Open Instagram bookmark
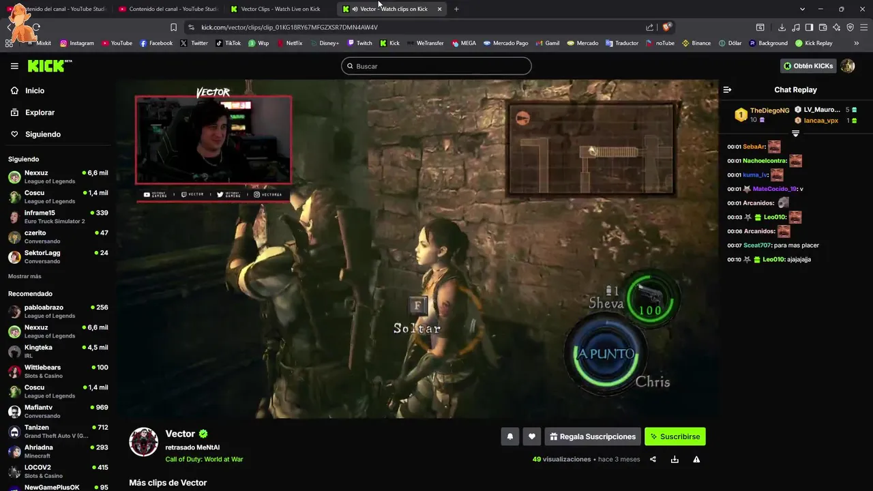This screenshot has height=491, width=873. (x=76, y=43)
